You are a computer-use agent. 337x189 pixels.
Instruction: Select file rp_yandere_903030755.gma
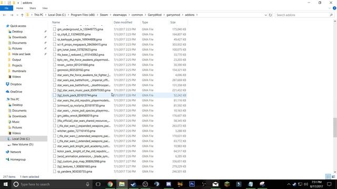pyautogui.click(x=75, y=172)
